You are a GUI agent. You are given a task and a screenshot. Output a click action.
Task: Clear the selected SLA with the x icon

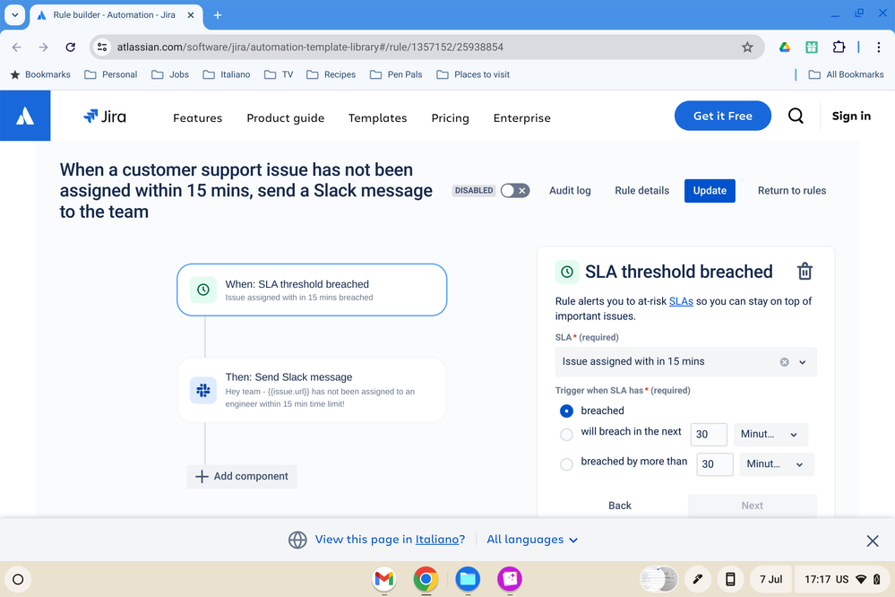click(784, 361)
